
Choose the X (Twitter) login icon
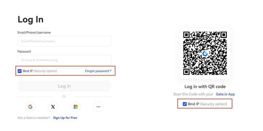click(x=53, y=107)
